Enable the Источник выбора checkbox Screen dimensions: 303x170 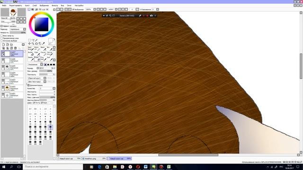1,41
